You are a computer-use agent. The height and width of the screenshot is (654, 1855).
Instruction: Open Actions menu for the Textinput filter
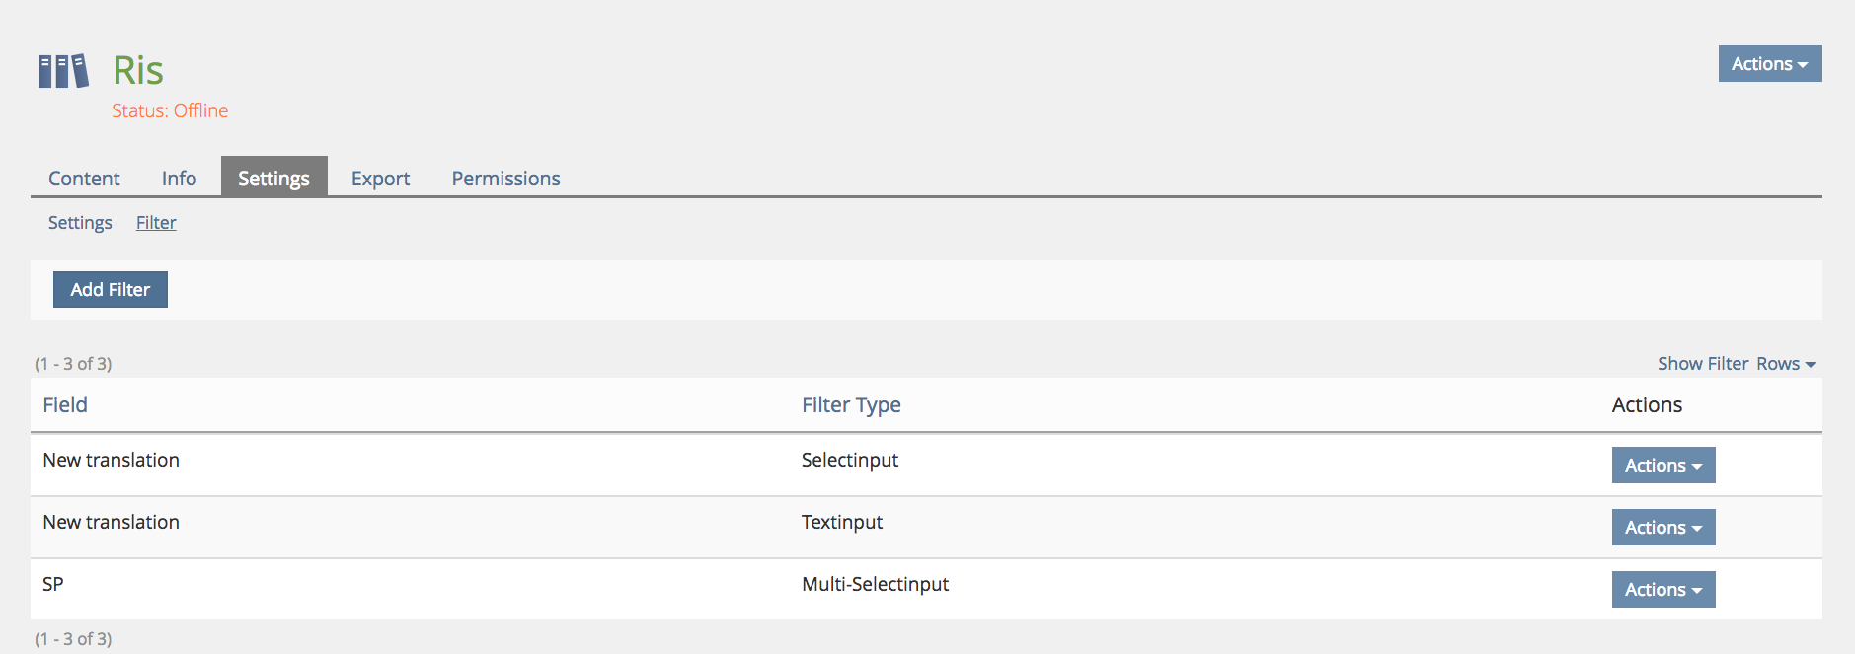(1662, 528)
